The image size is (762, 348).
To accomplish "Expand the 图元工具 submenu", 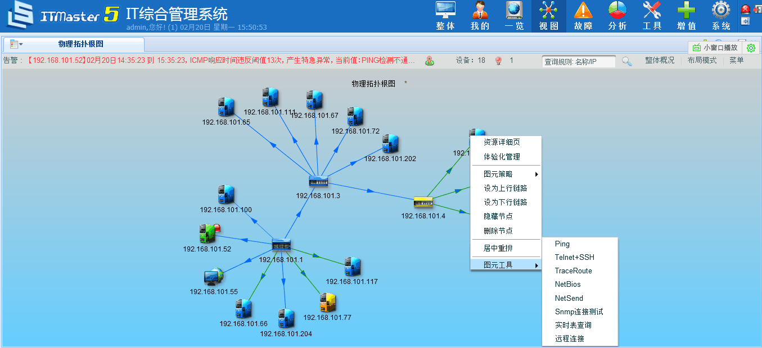I will [x=506, y=265].
